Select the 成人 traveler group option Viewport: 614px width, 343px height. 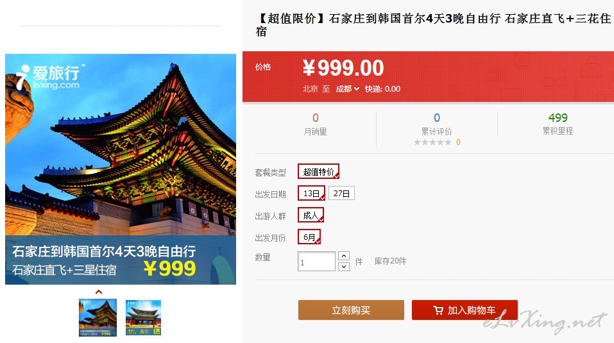point(311,215)
